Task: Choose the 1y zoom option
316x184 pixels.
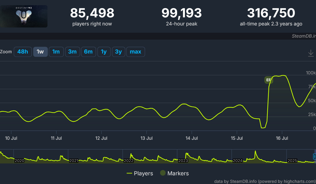Action: pyautogui.click(x=104, y=52)
